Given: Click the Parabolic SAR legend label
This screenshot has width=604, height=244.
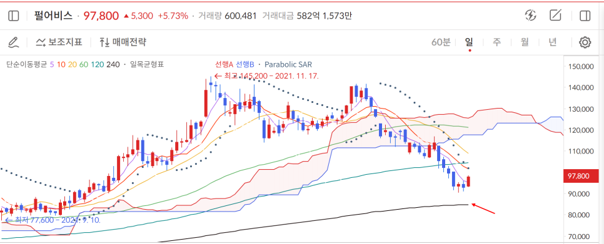Looking at the screenshot, I should (288, 64).
